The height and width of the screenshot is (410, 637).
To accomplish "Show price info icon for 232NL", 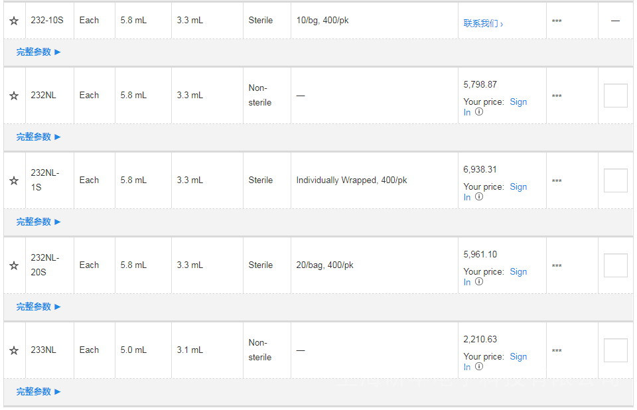I will pyautogui.click(x=479, y=112).
